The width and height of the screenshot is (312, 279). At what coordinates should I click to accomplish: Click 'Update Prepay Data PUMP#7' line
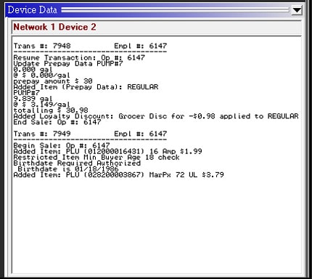(68, 64)
